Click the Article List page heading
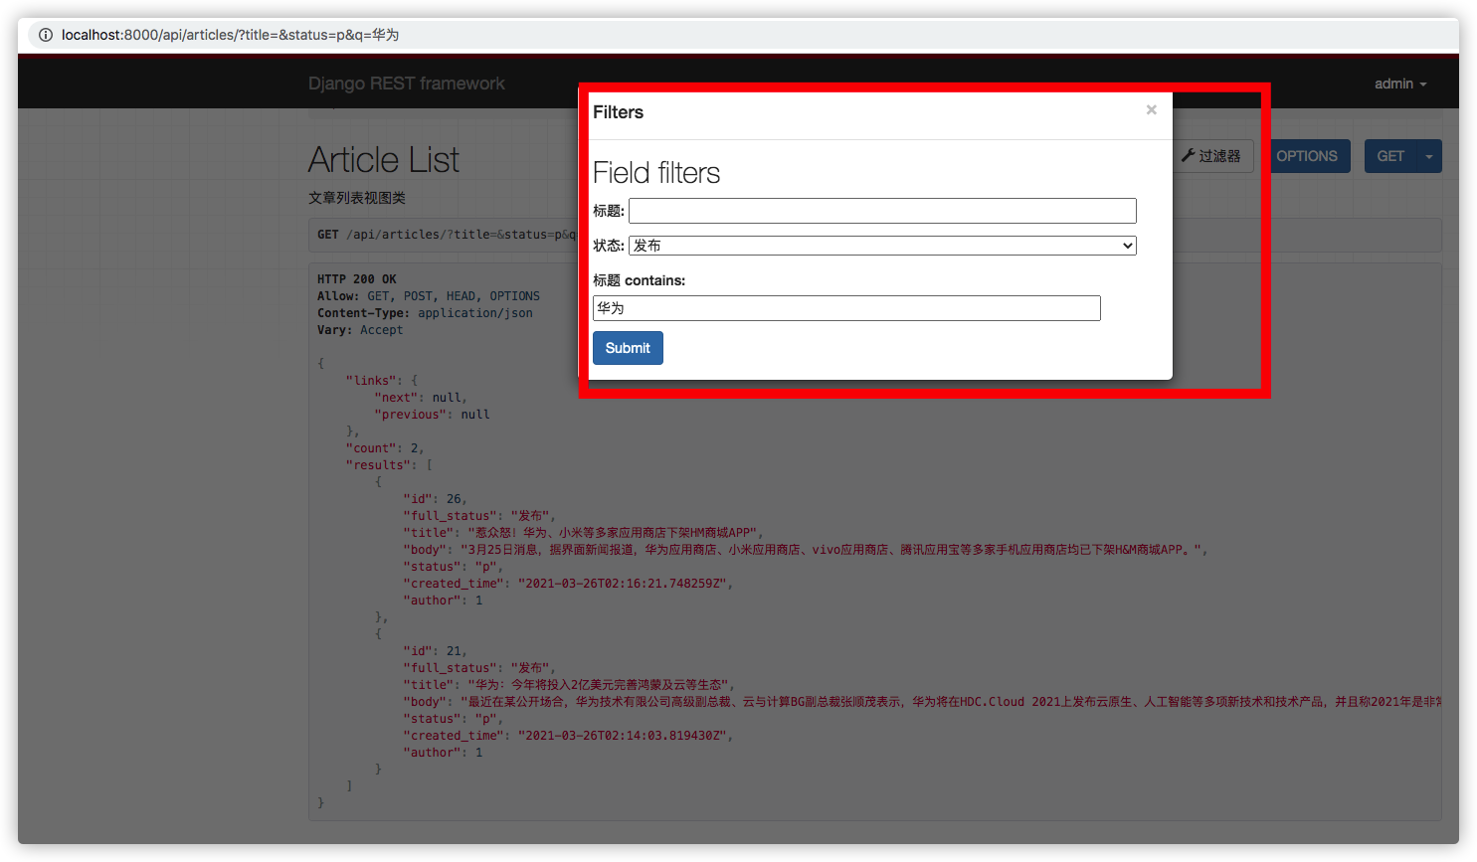1477x862 pixels. (384, 160)
